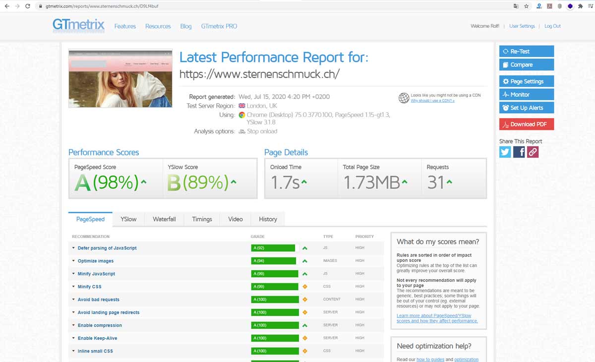Image resolution: width=595 pixels, height=362 pixels.
Task: Click the up arrow next to Total Page Size
Action: click(x=405, y=182)
